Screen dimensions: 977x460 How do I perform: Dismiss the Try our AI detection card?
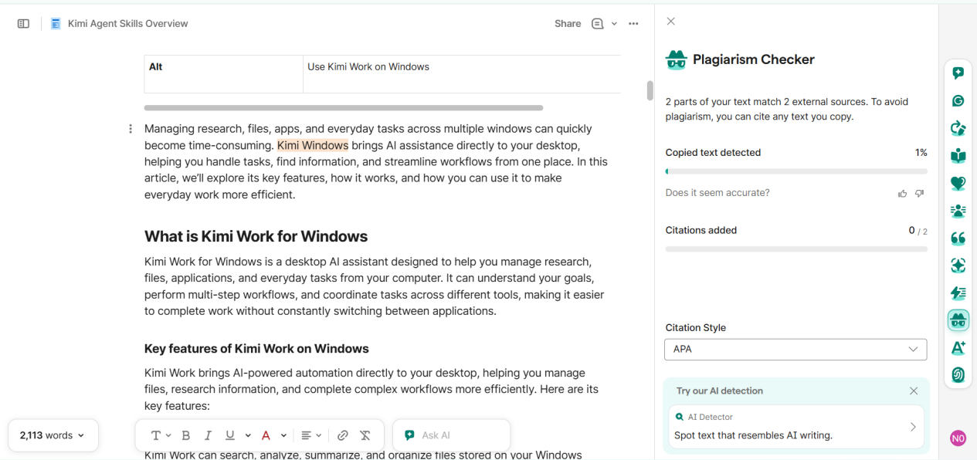914,391
